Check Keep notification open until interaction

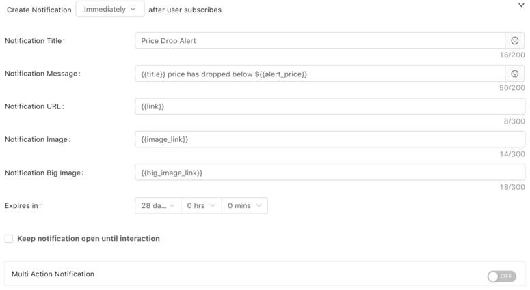tap(9, 239)
